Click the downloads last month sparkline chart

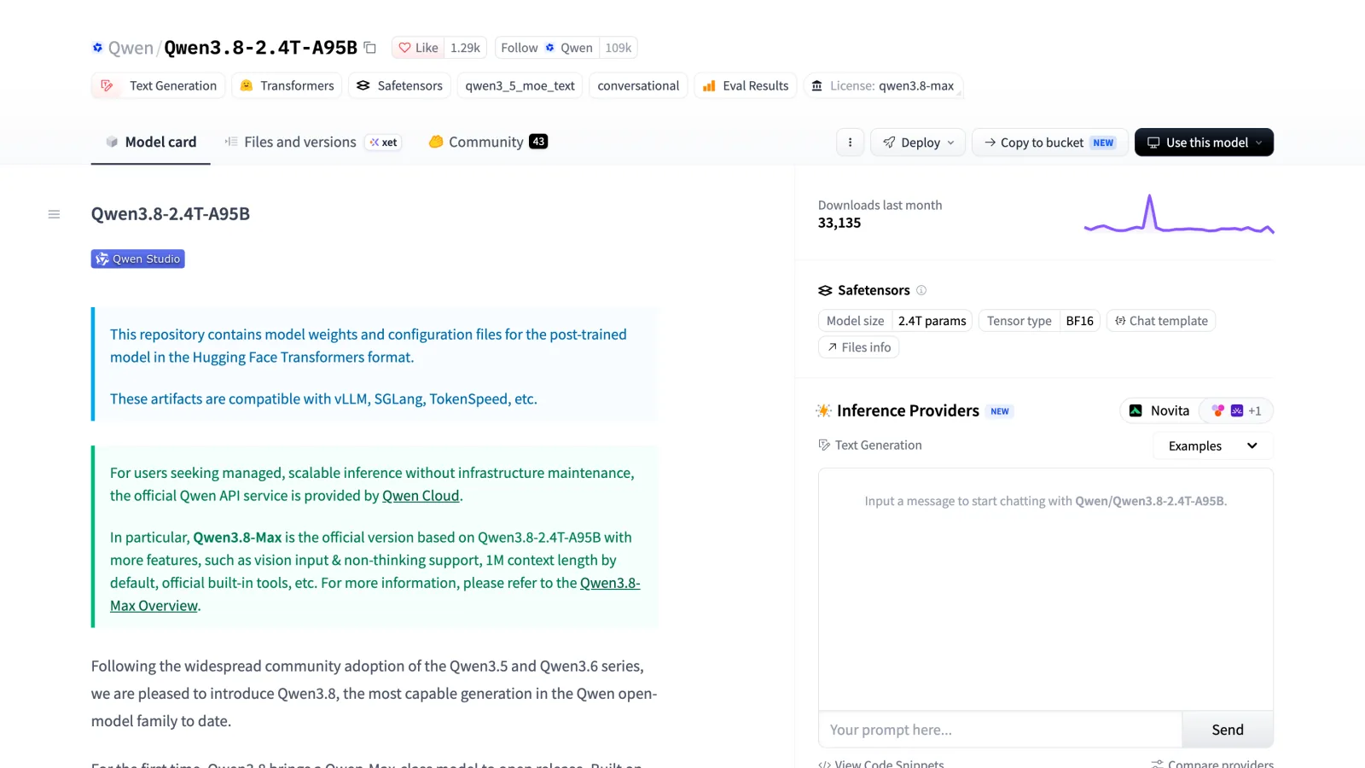pos(1179,214)
